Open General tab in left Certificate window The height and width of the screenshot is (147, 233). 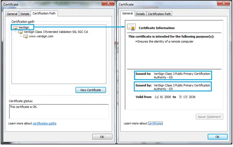12,14
